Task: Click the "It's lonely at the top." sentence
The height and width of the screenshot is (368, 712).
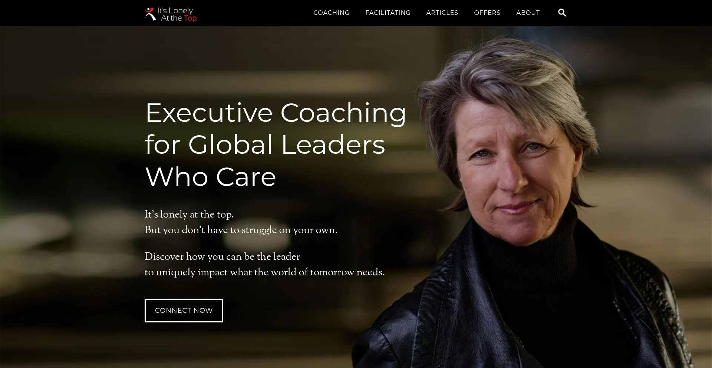Action: coord(189,214)
